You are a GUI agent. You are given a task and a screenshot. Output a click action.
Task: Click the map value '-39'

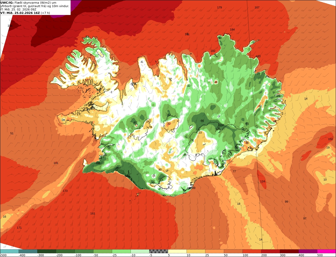click(185, 155)
